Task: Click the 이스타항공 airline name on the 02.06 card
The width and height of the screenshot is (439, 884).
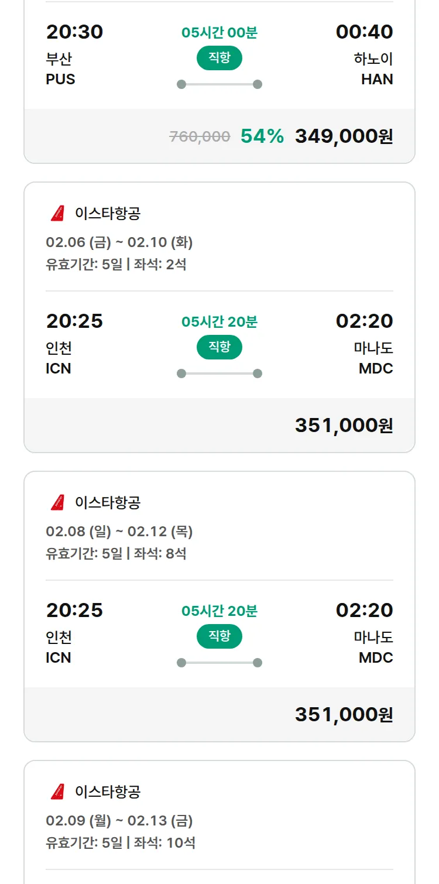Action: coord(108,214)
